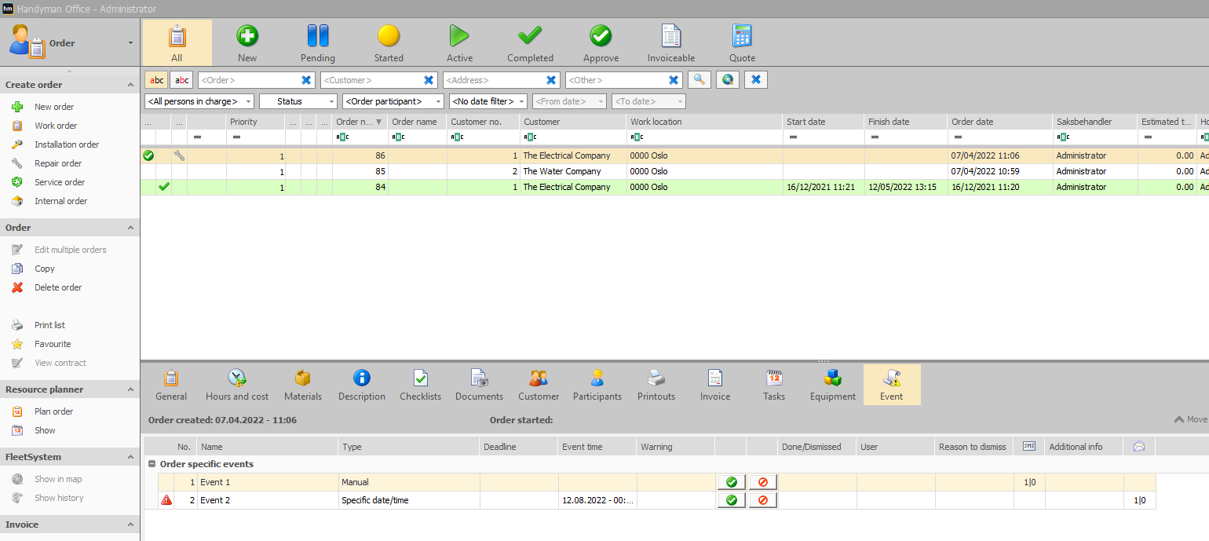Collapse the Resource planner section
Image resolution: width=1209 pixels, height=541 pixels.
(x=130, y=389)
